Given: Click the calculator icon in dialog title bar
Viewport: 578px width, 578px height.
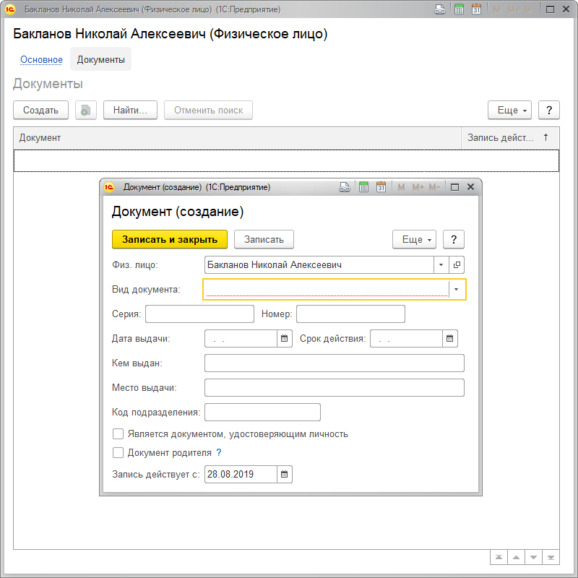Looking at the screenshot, I should [x=363, y=187].
